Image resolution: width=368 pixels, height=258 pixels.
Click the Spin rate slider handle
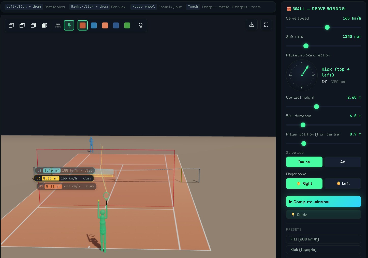[306, 46]
